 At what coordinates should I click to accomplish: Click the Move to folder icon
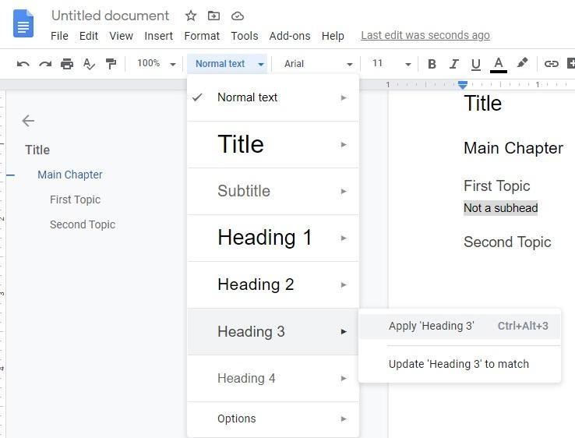tap(213, 16)
